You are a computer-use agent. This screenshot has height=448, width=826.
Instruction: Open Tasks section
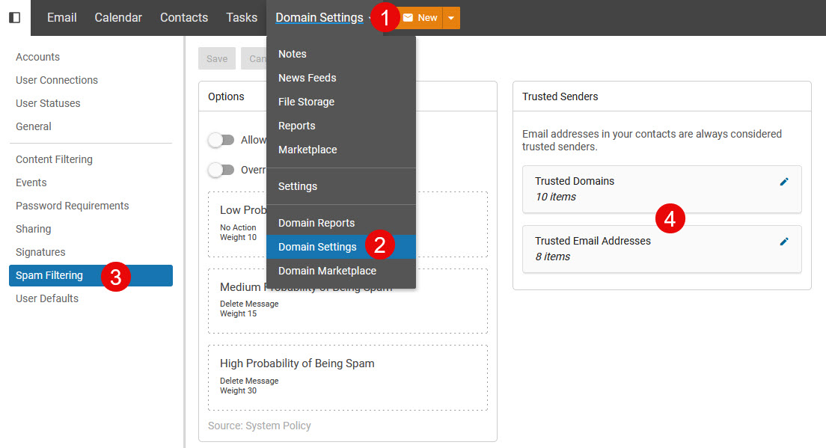click(x=241, y=17)
